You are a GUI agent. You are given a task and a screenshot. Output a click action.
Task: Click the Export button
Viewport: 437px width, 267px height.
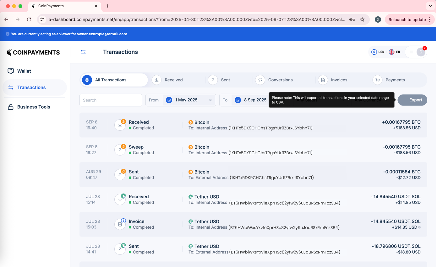[412, 100]
